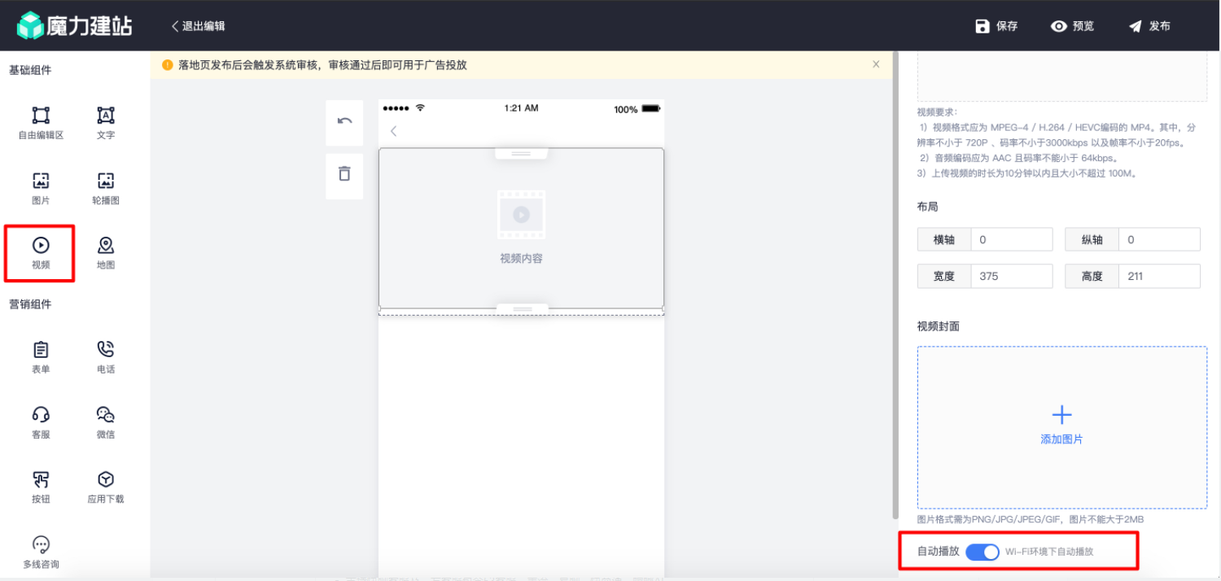Screen dimensions: 1221x581
Task: Save the page with 保存 button
Action: coord(996,26)
